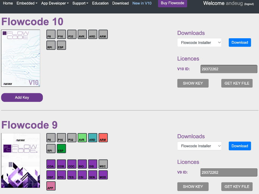Image resolution: width=259 pixels, height=194 pixels.
Task: Open the Education page
Action: tap(100, 3)
